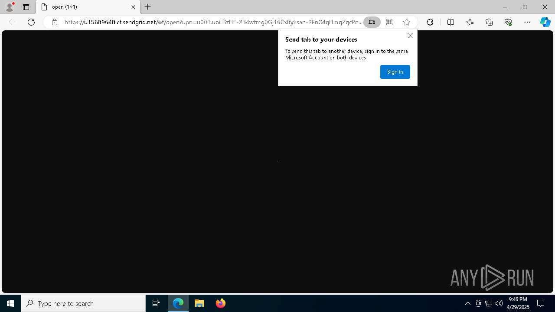Add this page to favorites star

(x=407, y=22)
